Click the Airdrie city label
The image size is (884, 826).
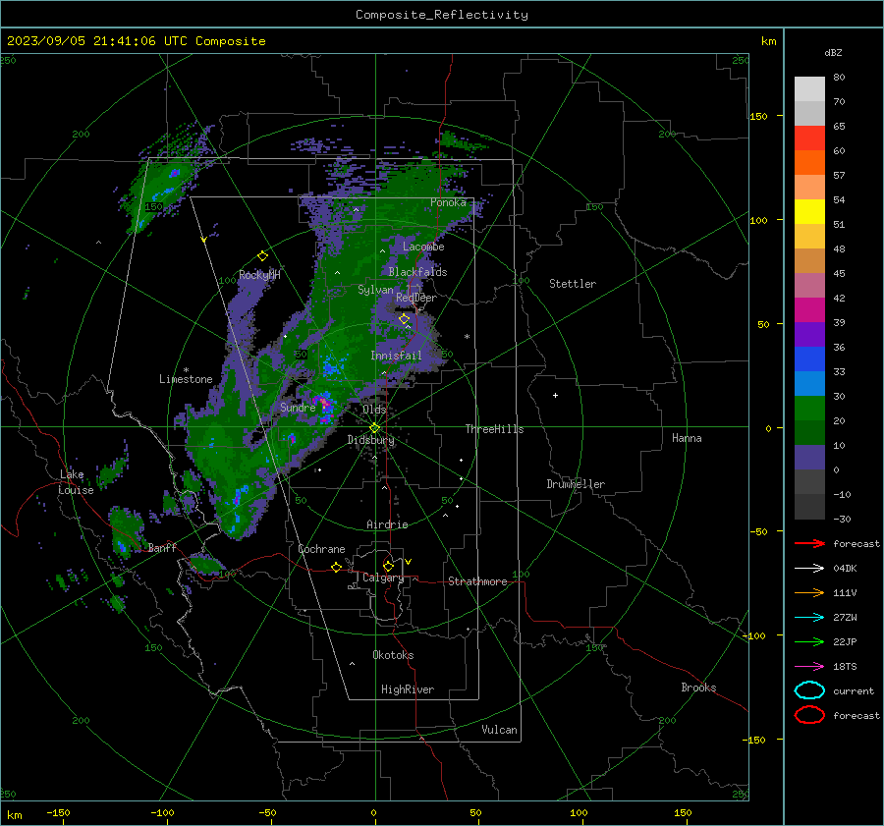pos(387,524)
